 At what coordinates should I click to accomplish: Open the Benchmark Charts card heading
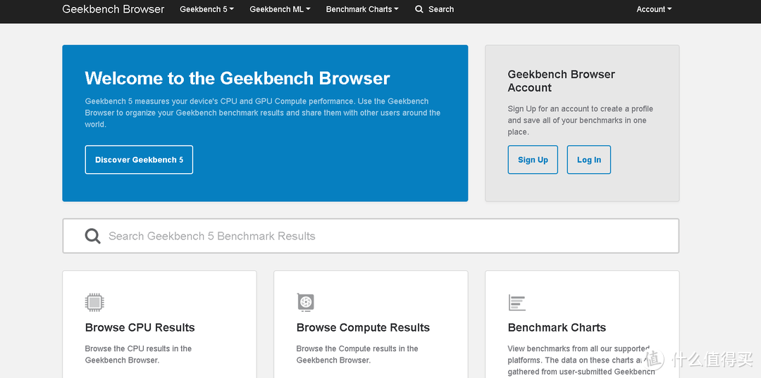[557, 327]
